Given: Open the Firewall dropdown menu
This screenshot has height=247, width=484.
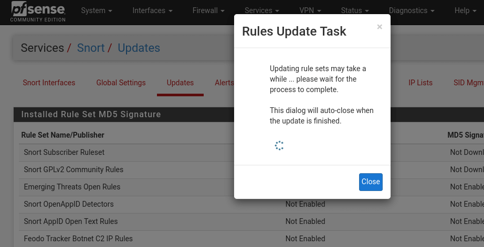Looking at the screenshot, I should pos(208,10).
